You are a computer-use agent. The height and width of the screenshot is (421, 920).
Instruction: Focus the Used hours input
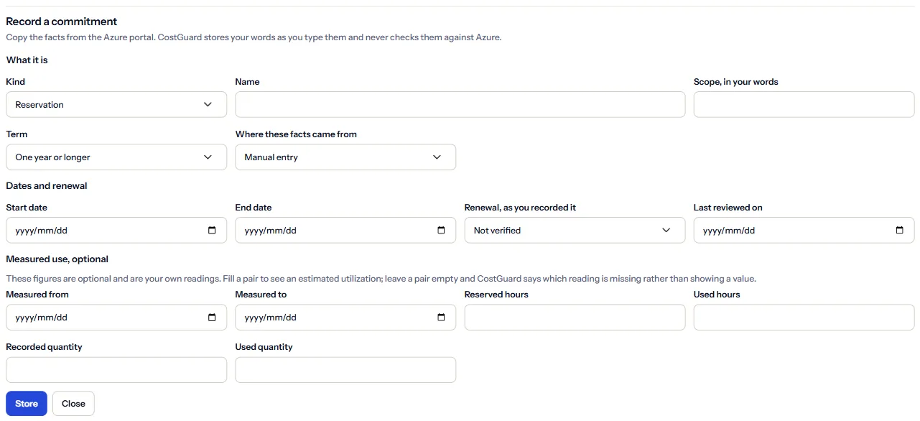804,318
